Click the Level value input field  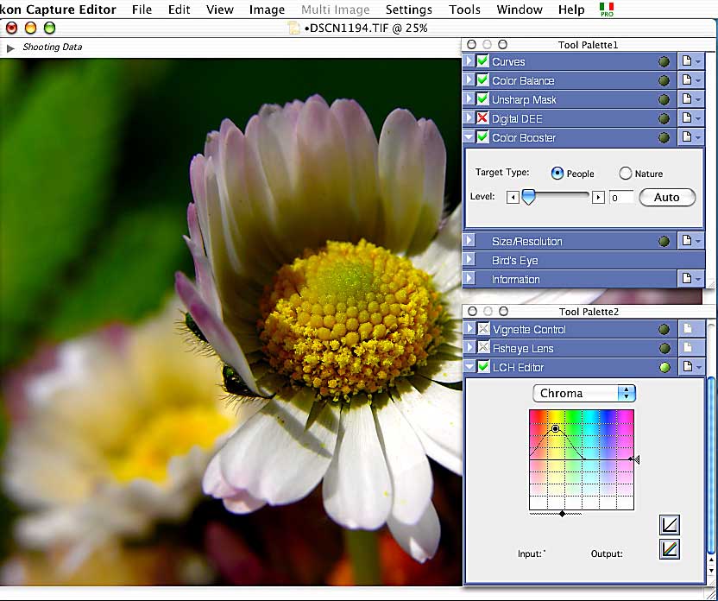(621, 198)
